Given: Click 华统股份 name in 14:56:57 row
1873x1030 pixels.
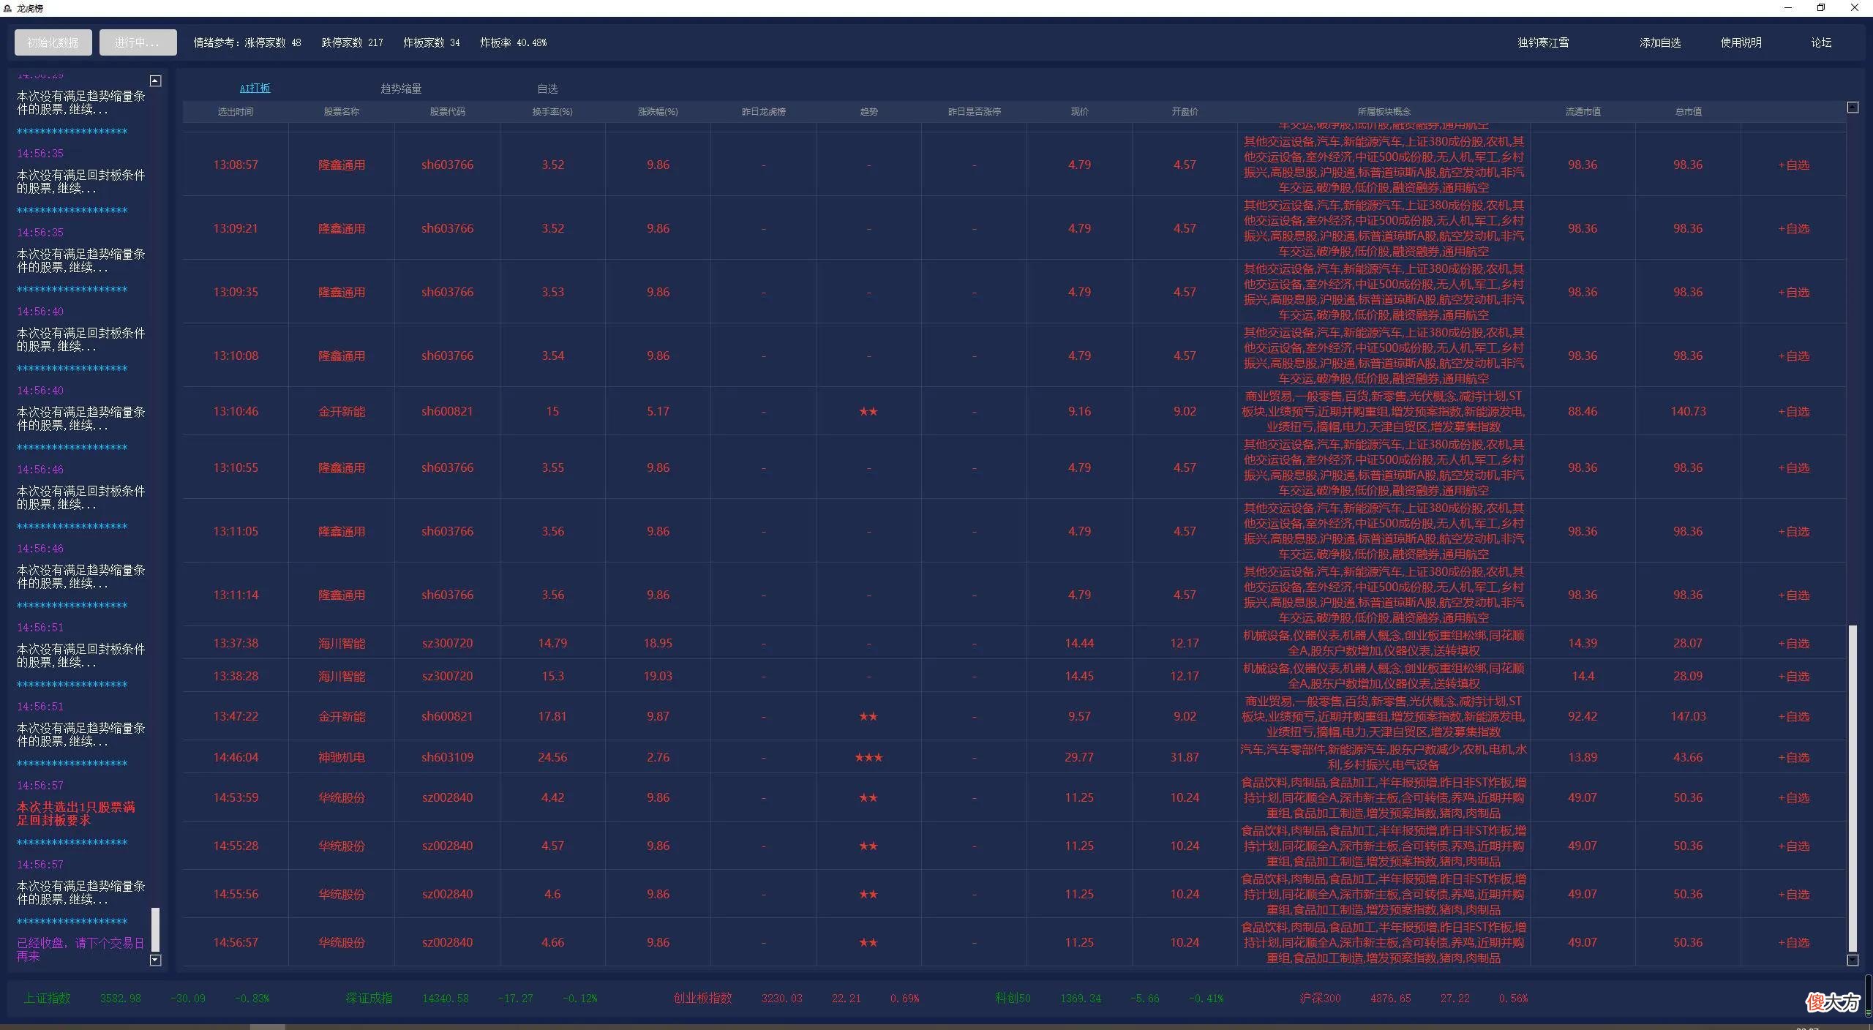Looking at the screenshot, I should point(342,942).
